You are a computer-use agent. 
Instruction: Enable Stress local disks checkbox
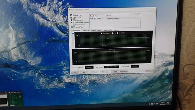tap(74, 25)
